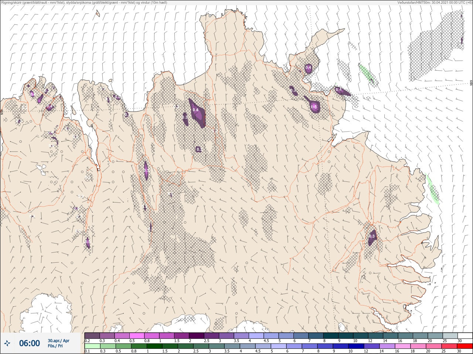This screenshot has height=354, width=473.
Task: Click the 1 dark green swatch in the lower scale
Action: point(154,346)
